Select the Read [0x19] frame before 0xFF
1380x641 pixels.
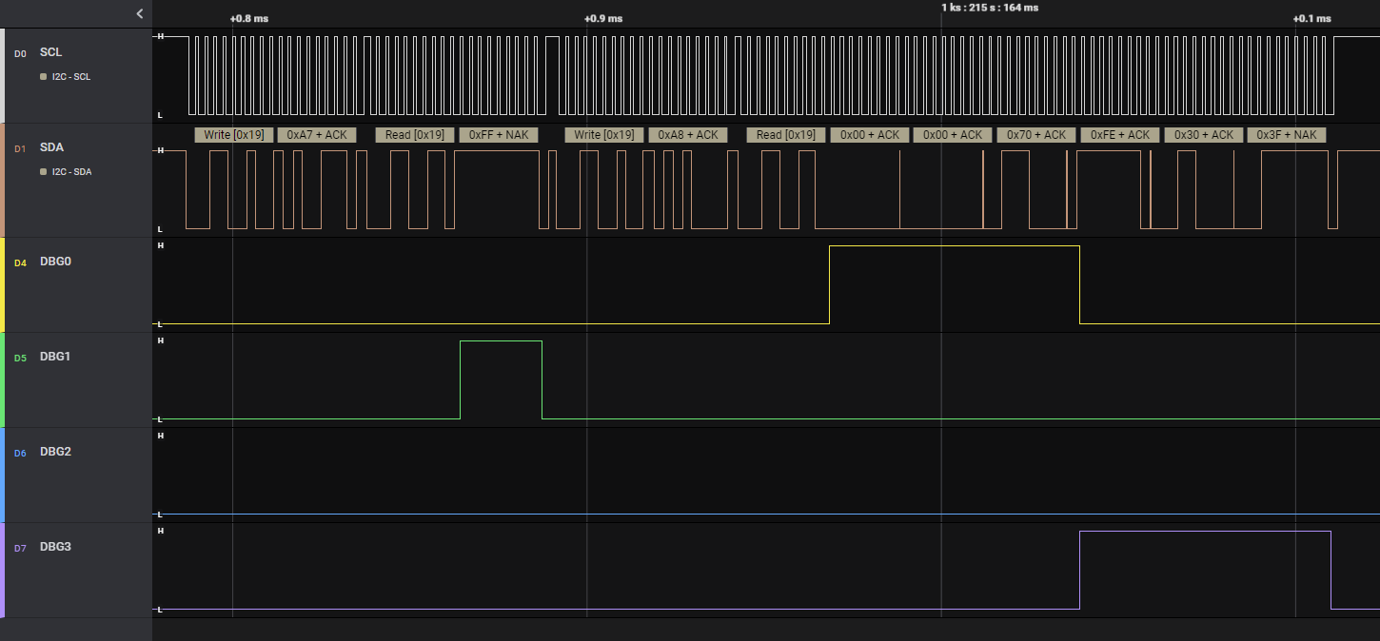point(415,135)
